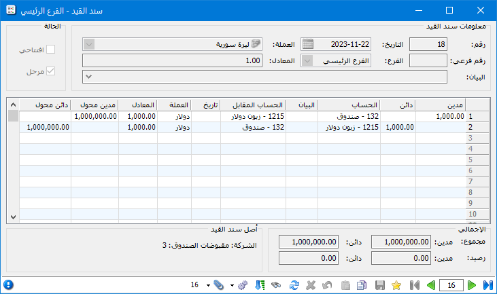Select row 1 header in the grid
This screenshot has height=294, width=497.
477,117
